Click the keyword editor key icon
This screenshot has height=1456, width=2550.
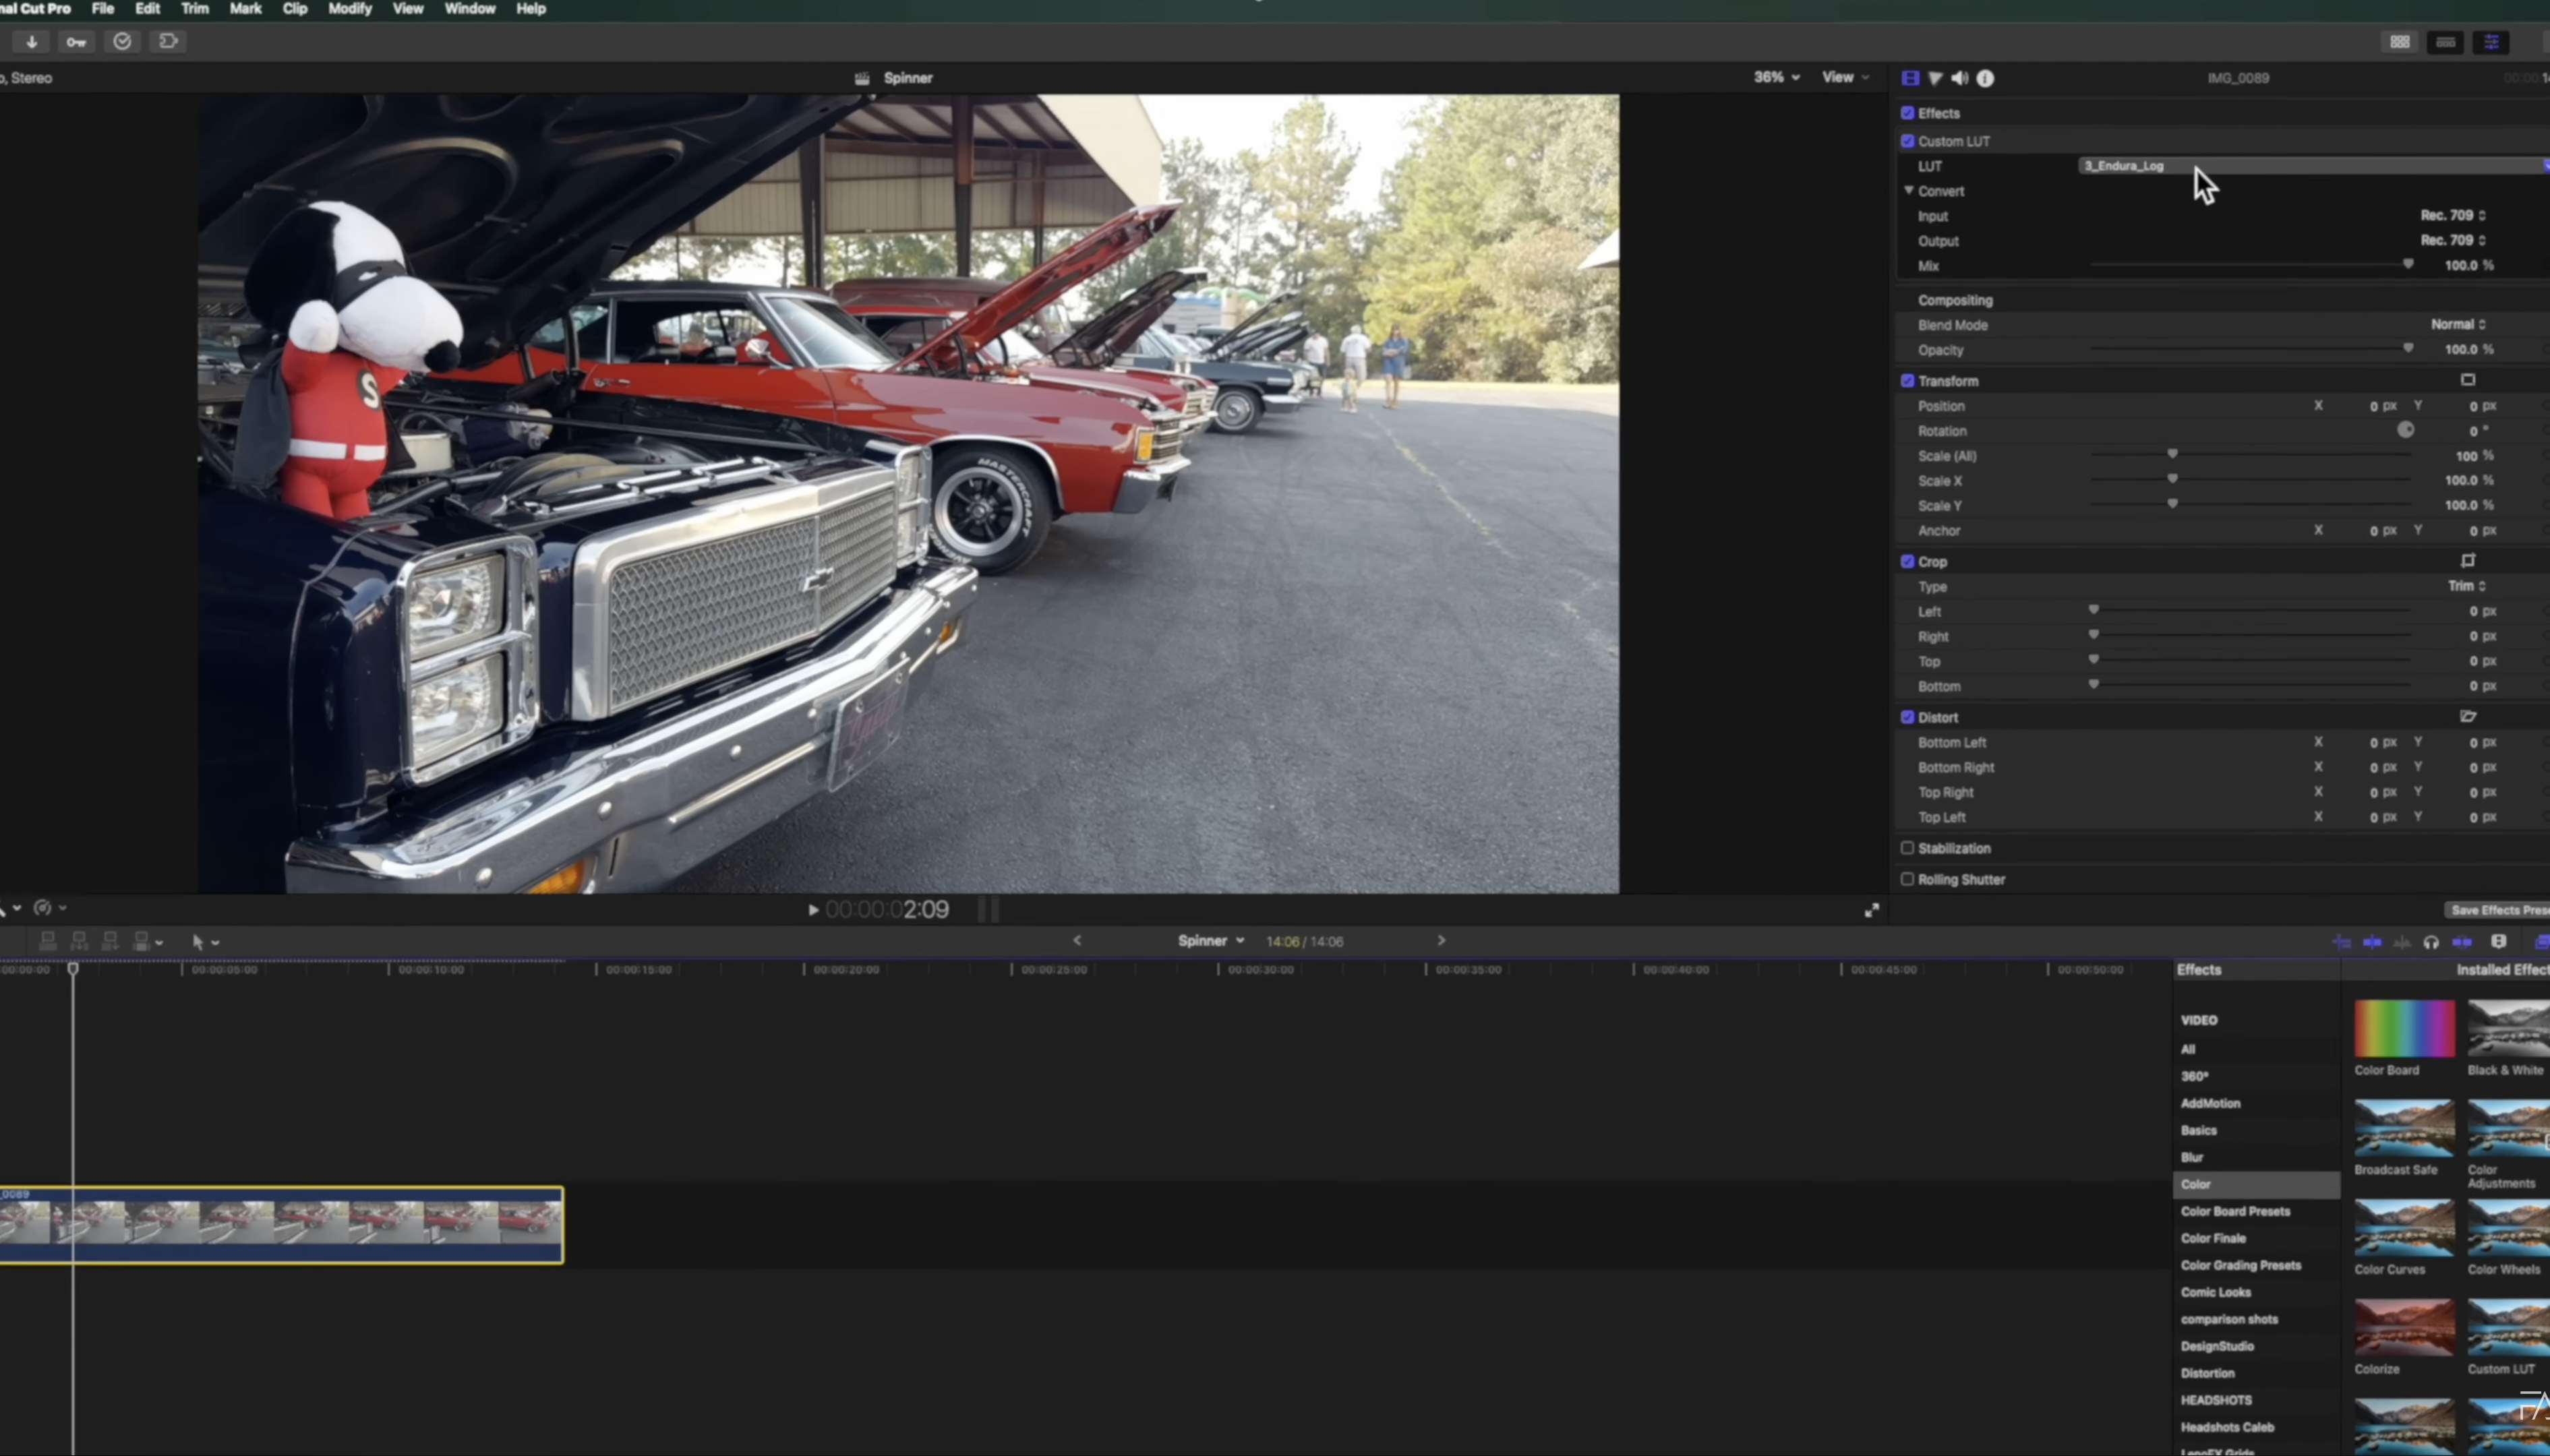click(x=76, y=42)
